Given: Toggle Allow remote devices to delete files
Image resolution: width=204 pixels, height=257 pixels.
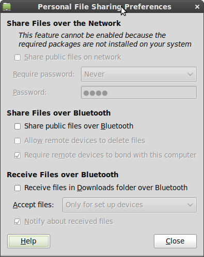Looking at the screenshot, I should (18, 141).
